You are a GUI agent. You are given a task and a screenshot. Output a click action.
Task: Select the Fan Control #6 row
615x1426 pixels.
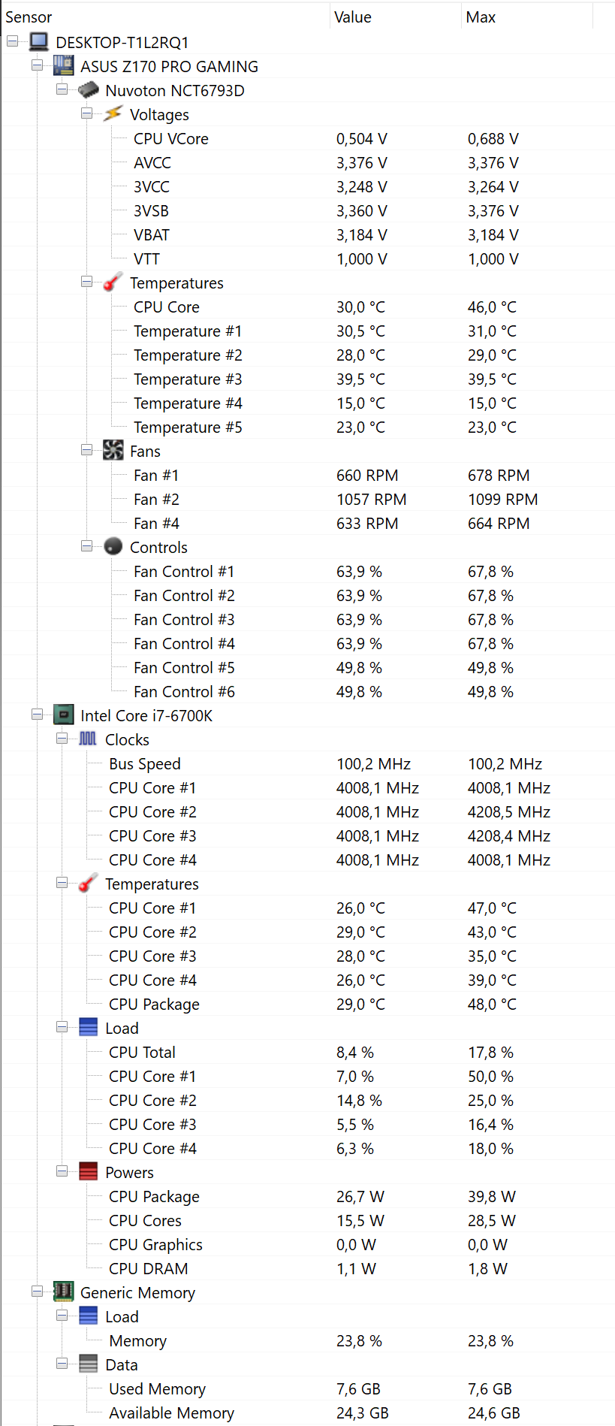click(x=308, y=691)
